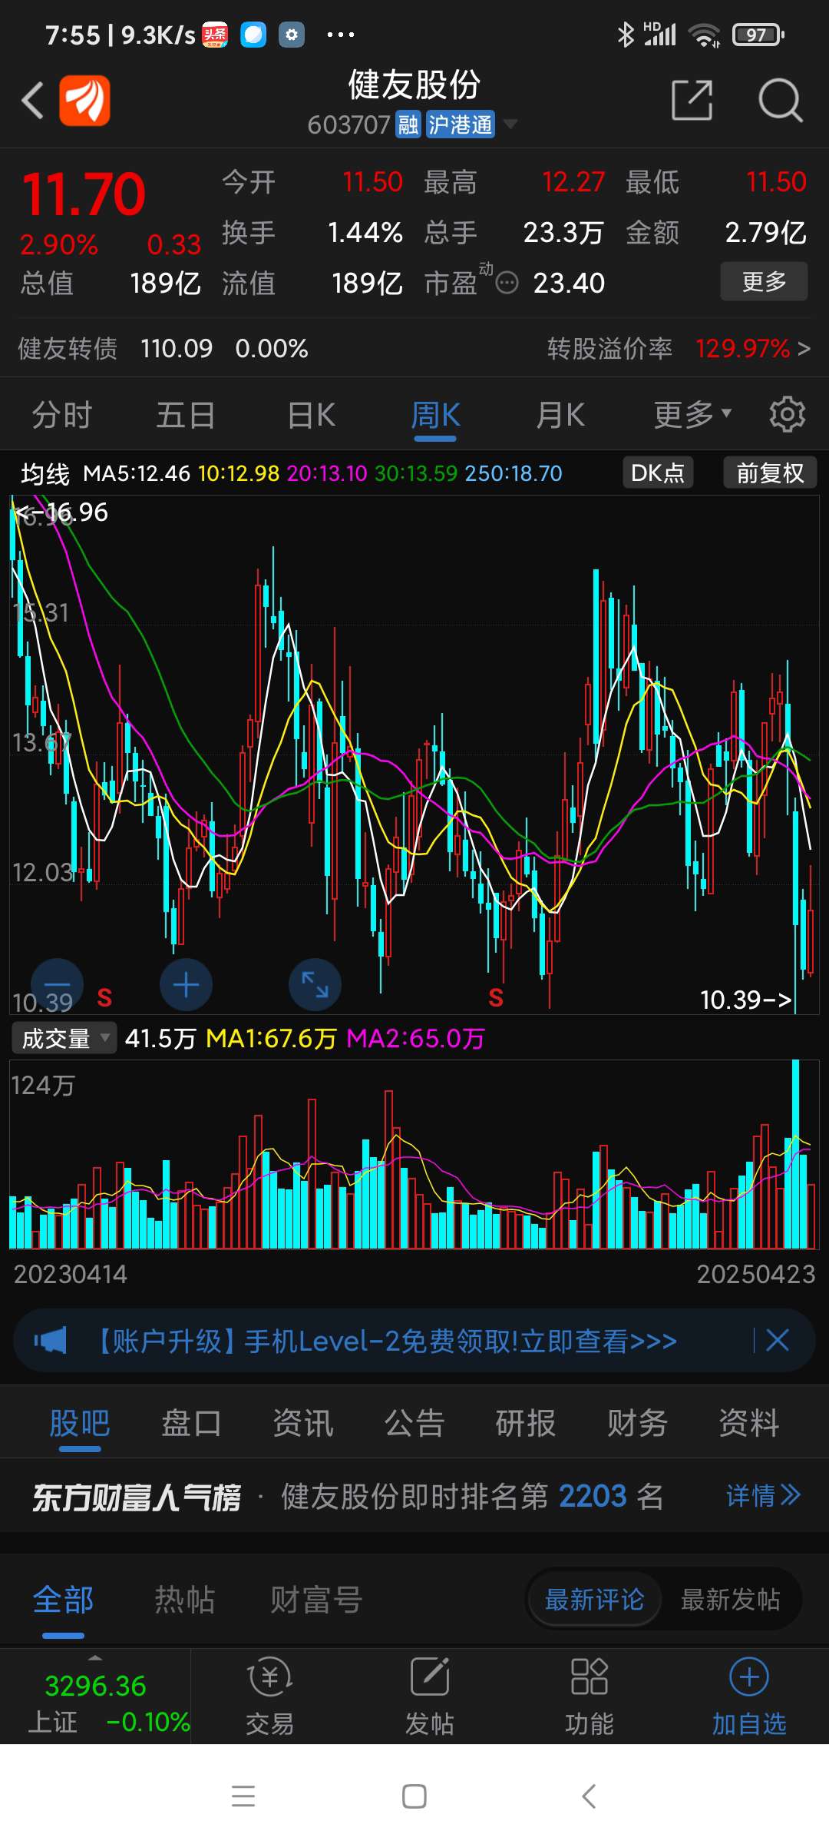This screenshot has width=829, height=1844.
Task: Select the 热帖 posts tab
Action: click(185, 1600)
